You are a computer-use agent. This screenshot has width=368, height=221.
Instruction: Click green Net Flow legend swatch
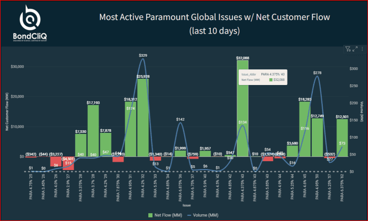pyautogui.click(x=150, y=215)
